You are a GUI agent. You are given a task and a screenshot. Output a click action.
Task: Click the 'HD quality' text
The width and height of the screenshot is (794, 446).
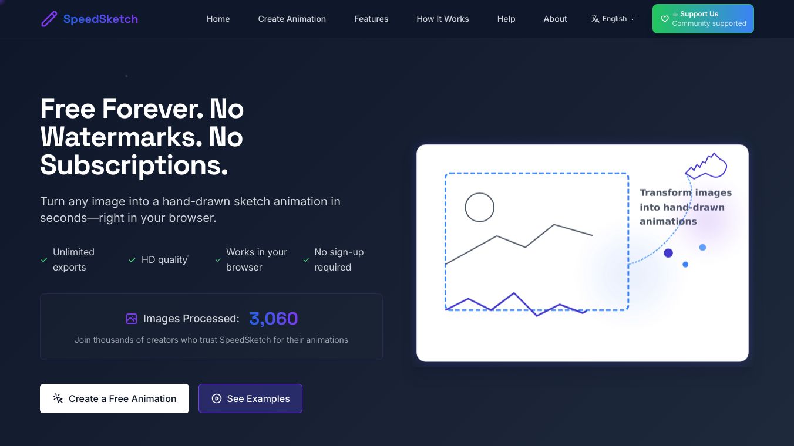coord(164,259)
